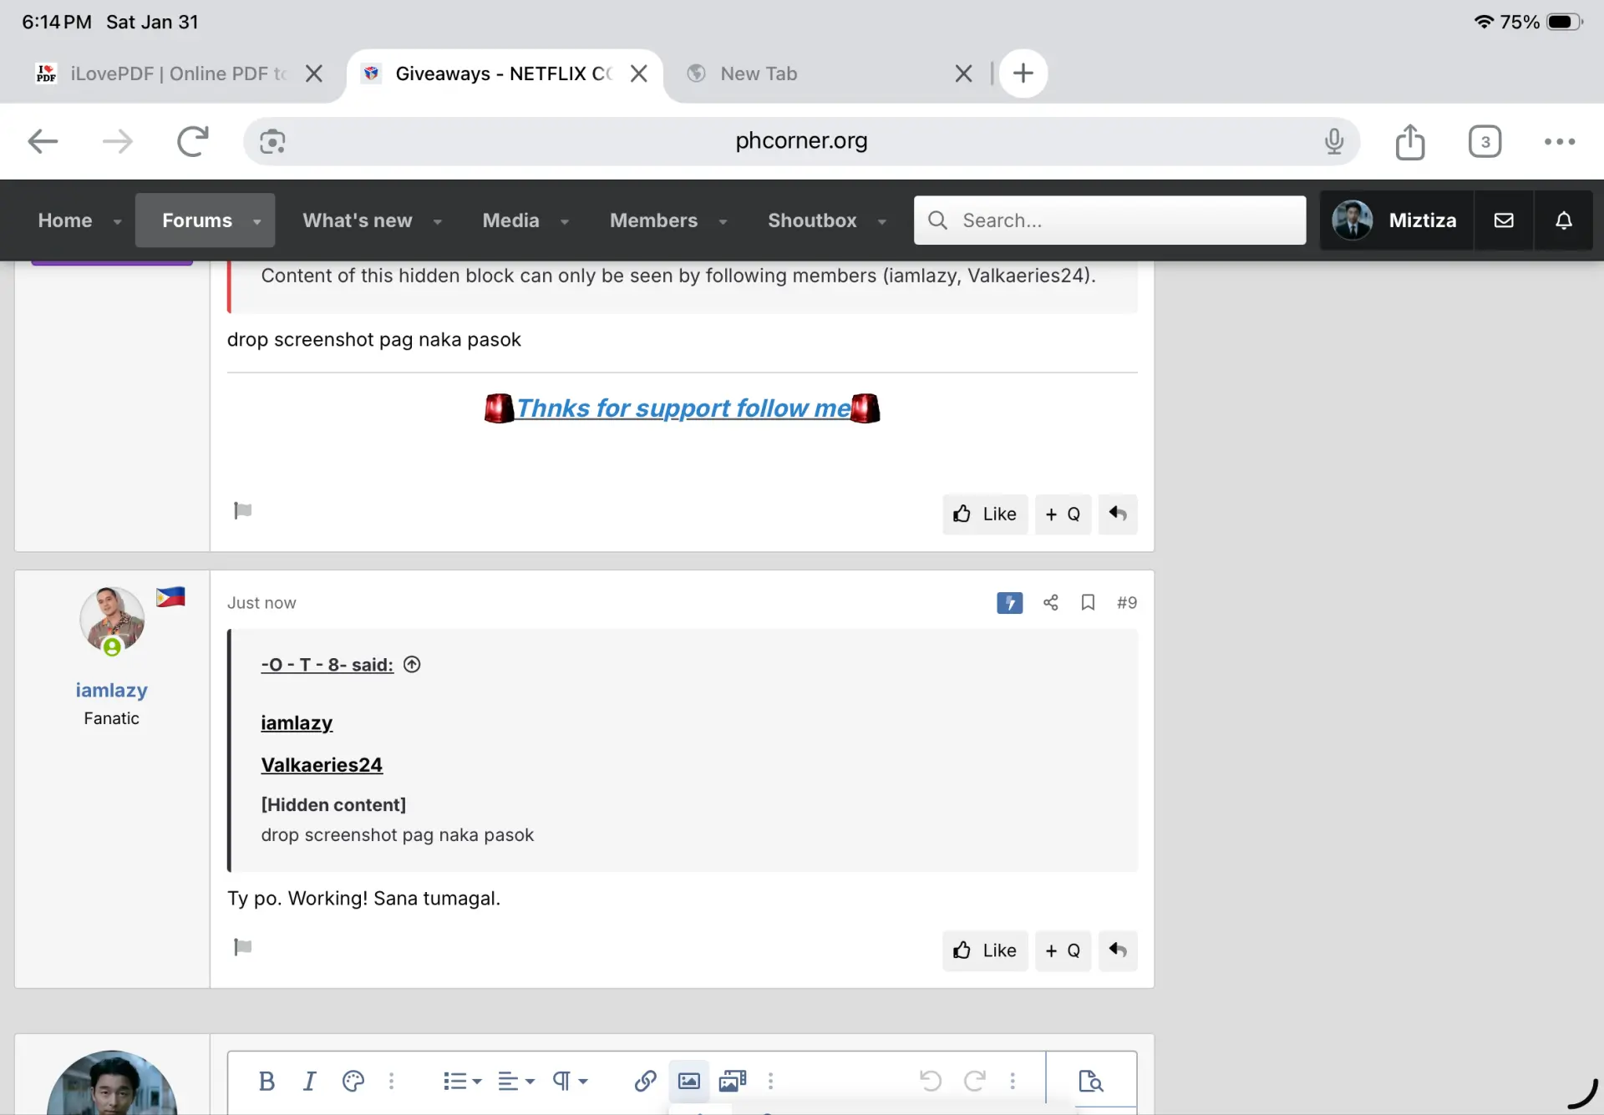Screen dimensions: 1604x1115
Task: Open text color palette in editor
Action: coord(353,1082)
